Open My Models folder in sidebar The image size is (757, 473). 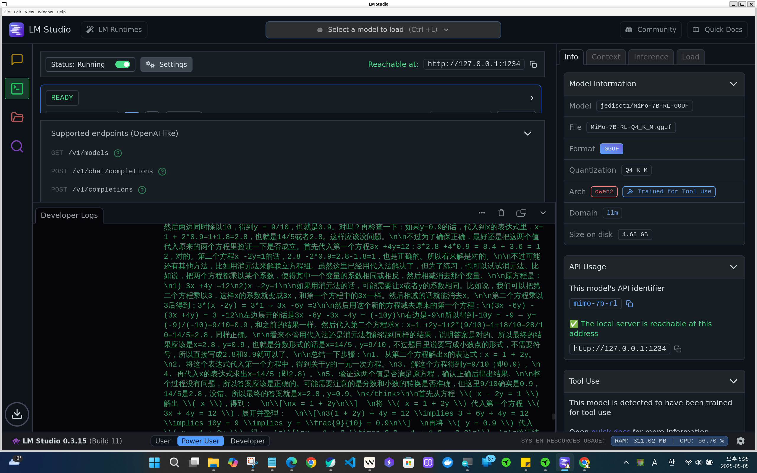pos(17,117)
